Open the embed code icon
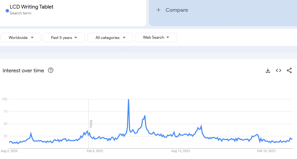Viewport: 297px width, 159px height. click(279, 70)
